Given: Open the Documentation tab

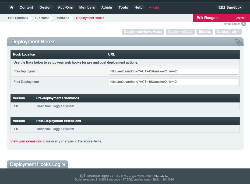Looking at the screenshot, I should point(228,32).
